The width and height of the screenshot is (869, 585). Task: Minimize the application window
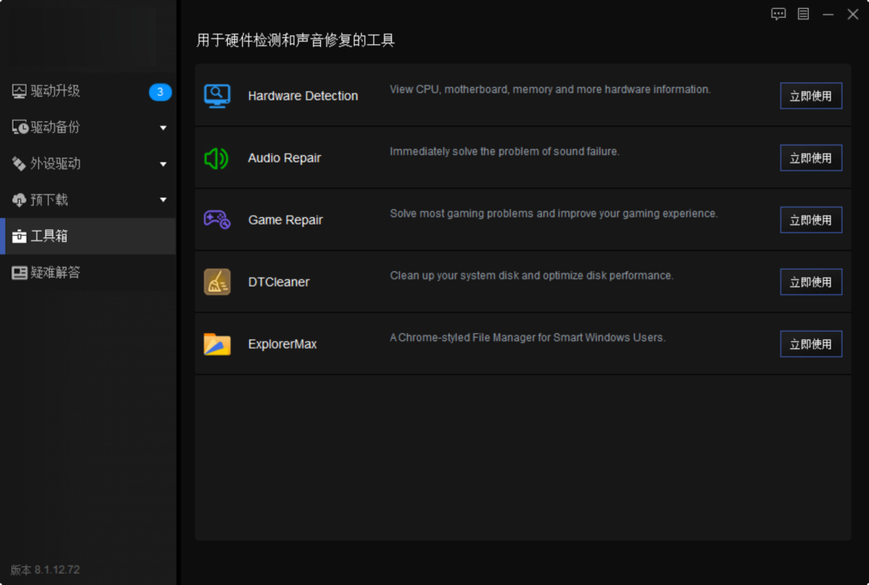click(828, 14)
